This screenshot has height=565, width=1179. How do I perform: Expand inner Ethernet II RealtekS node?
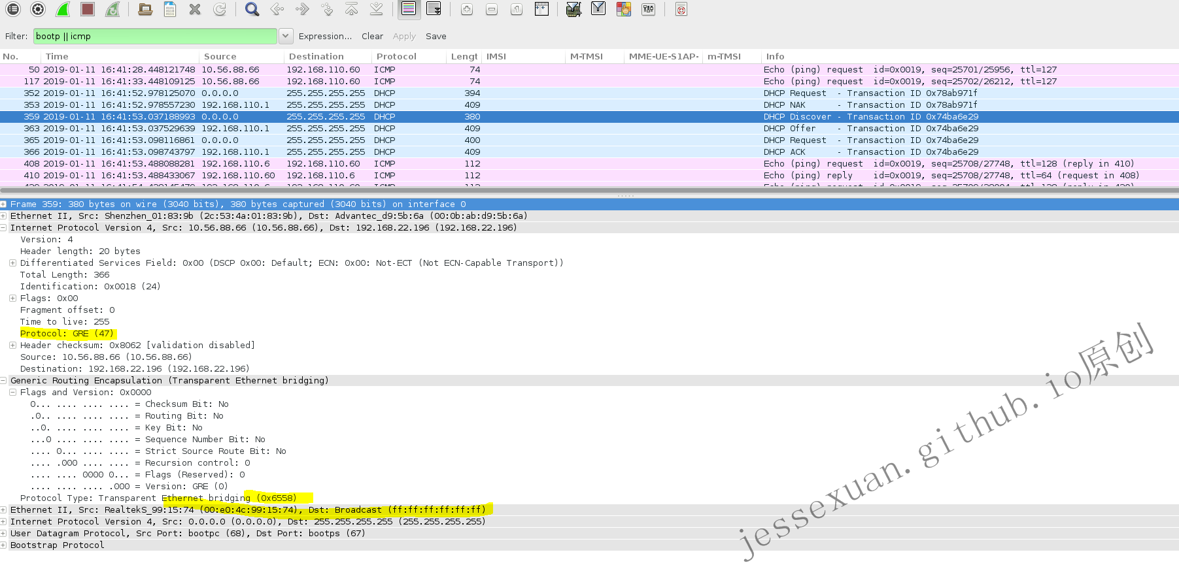(x=3, y=510)
